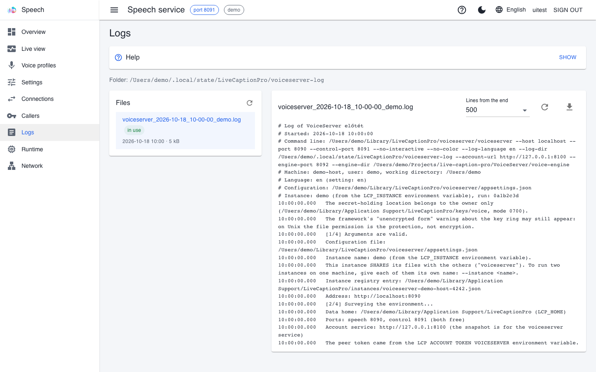Open the Network nav label
This screenshot has width=596, height=372.
pos(32,166)
